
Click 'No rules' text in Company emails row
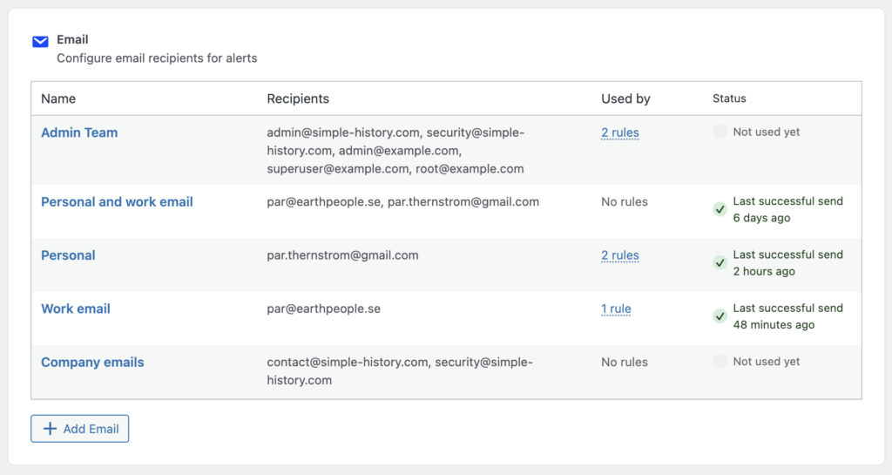pyautogui.click(x=624, y=362)
